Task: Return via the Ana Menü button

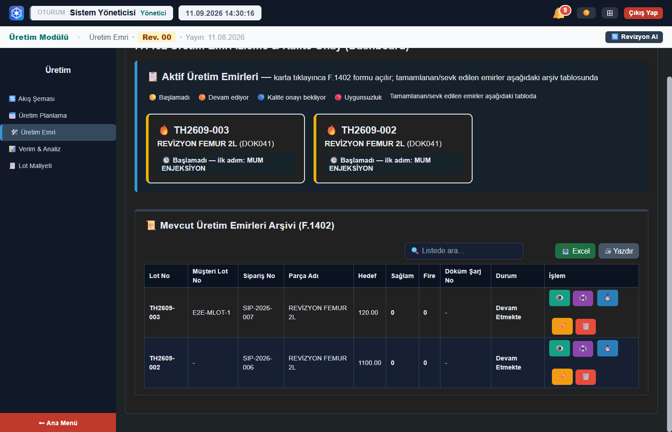Action: (58, 423)
